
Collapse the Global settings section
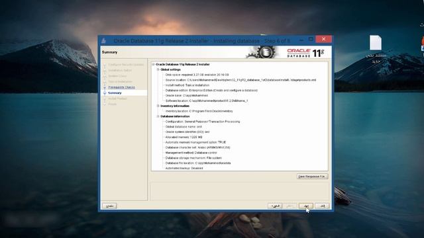click(158, 69)
